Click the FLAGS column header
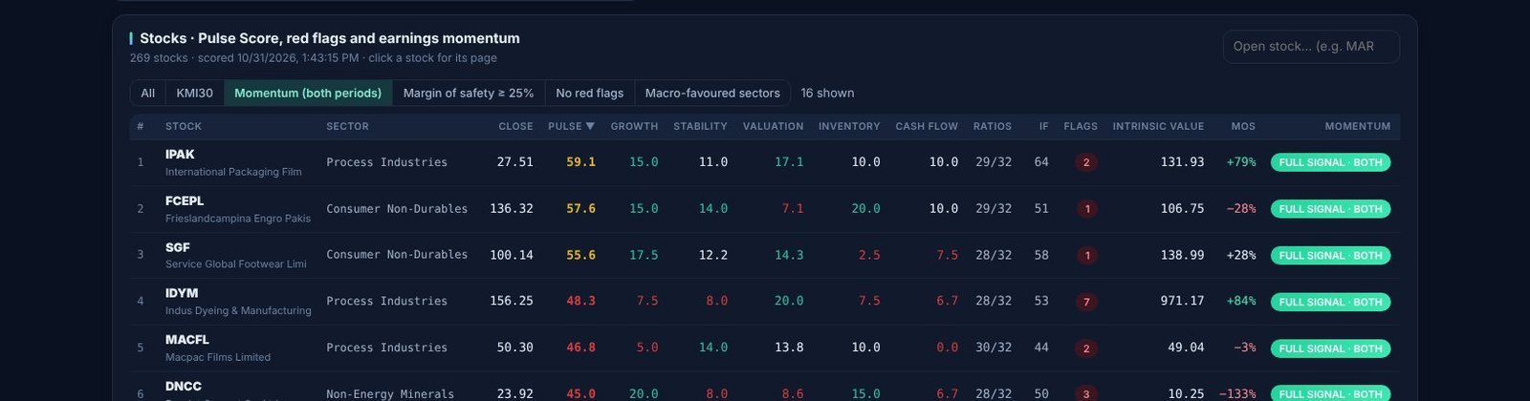 pos(1081,126)
